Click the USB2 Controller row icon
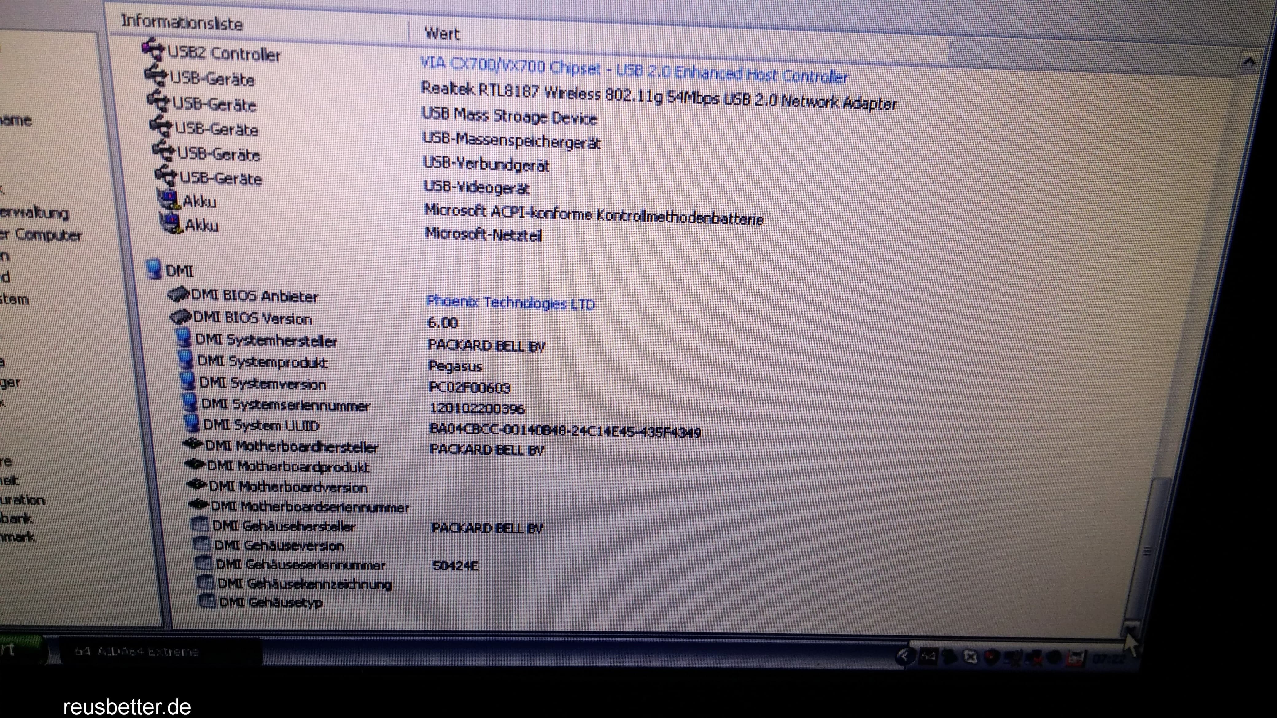This screenshot has height=718, width=1277. click(x=153, y=49)
